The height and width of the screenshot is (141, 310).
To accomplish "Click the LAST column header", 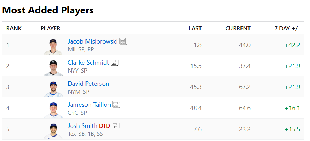I will (x=195, y=28).
